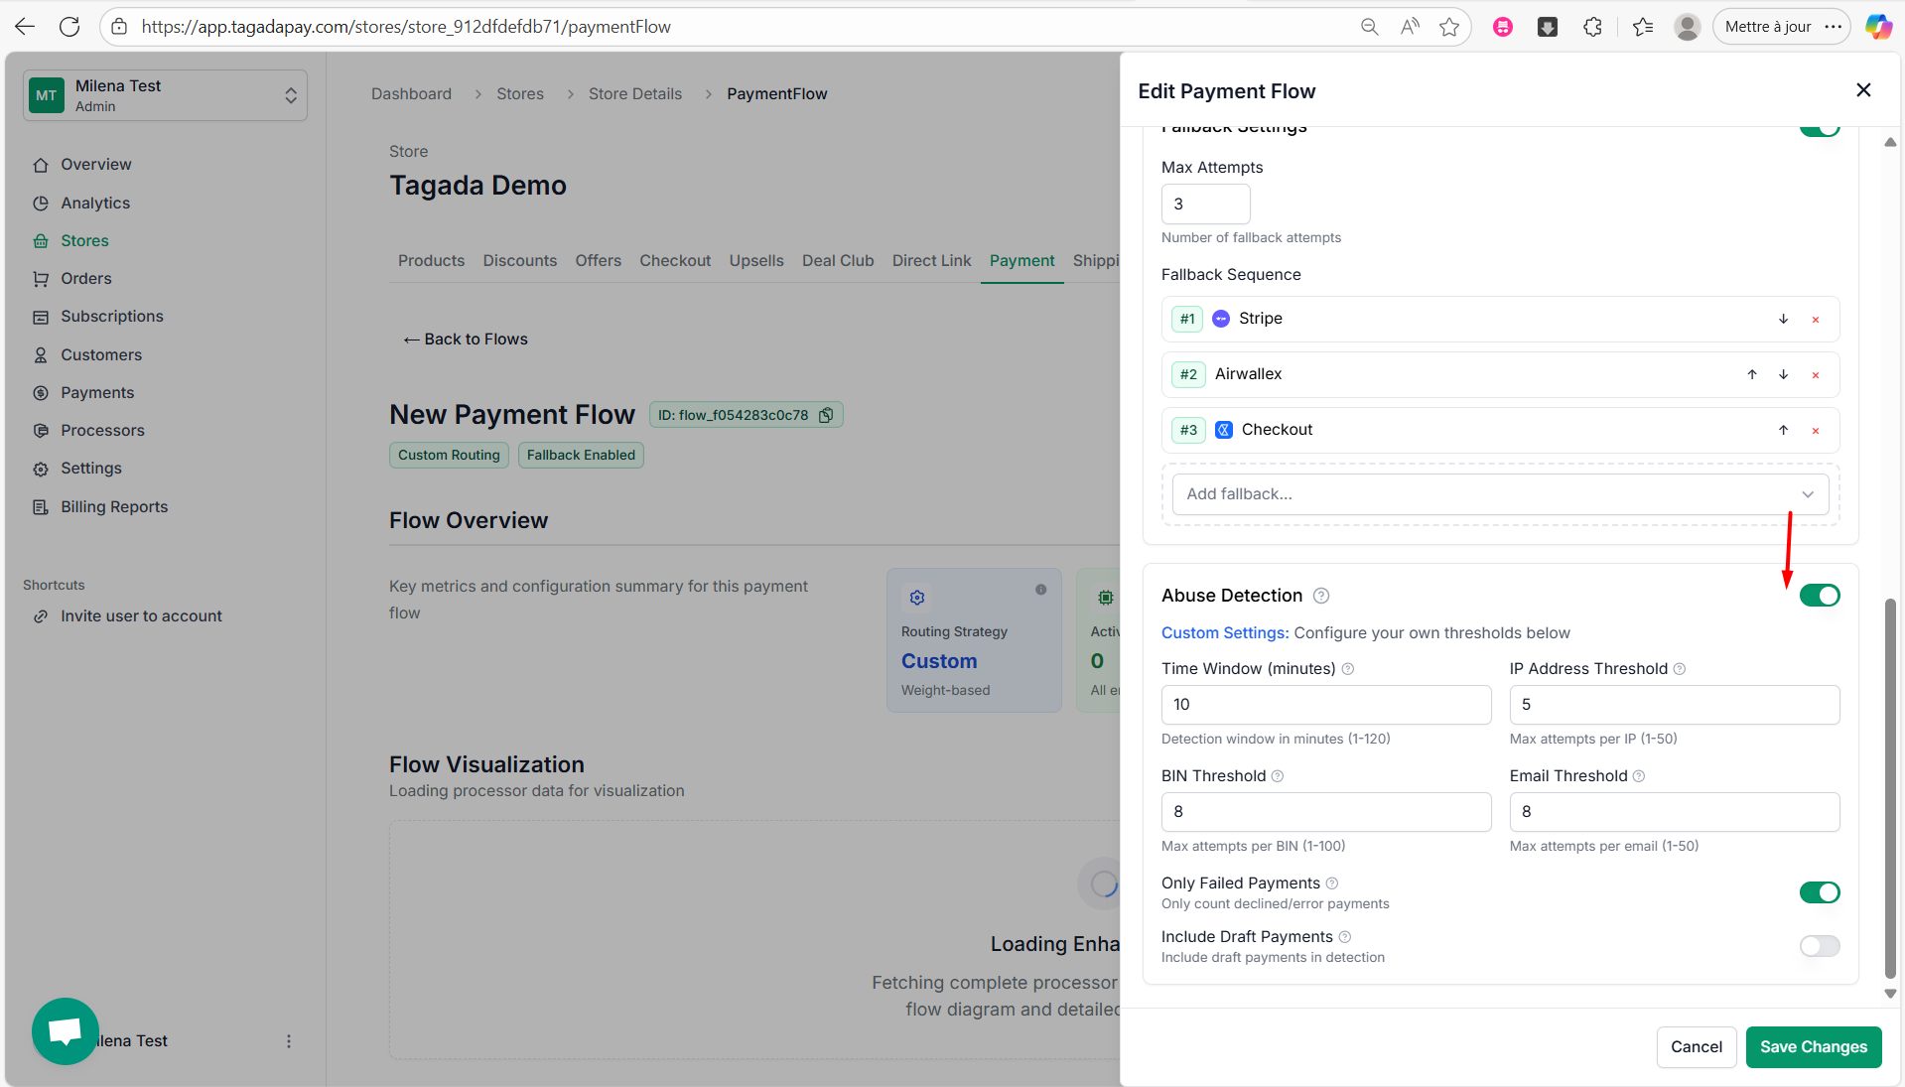Open browser settings ellipsis menu
Image resolution: width=1905 pixels, height=1087 pixels.
pyautogui.click(x=1833, y=27)
